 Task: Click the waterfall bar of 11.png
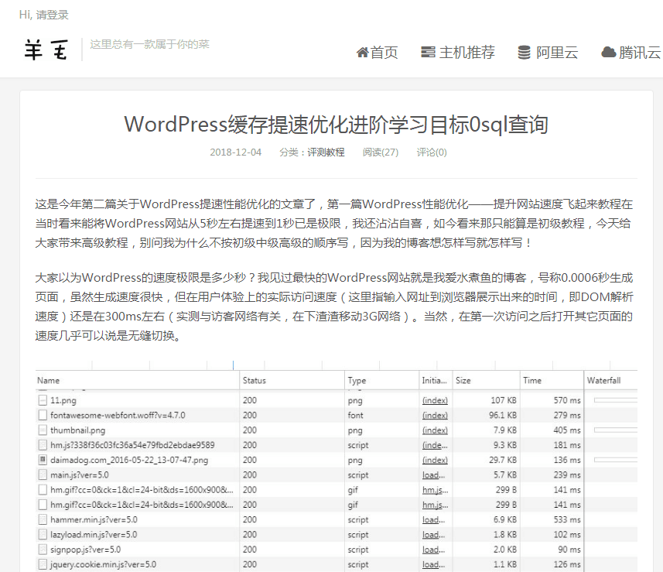616,400
